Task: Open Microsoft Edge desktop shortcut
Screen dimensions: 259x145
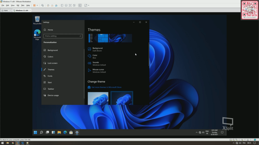Action: click(x=37, y=35)
